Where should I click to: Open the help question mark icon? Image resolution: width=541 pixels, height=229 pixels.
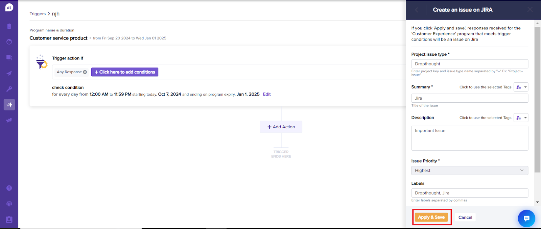[9, 188]
